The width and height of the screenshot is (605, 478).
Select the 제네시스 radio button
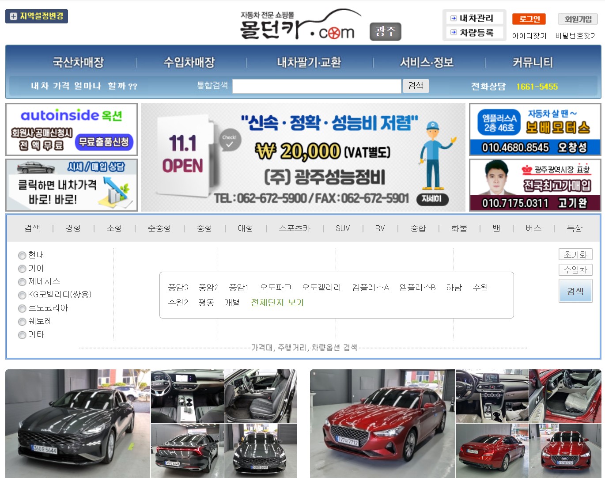click(22, 282)
